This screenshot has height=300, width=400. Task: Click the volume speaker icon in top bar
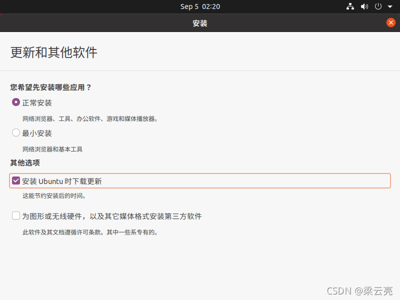point(364,6)
